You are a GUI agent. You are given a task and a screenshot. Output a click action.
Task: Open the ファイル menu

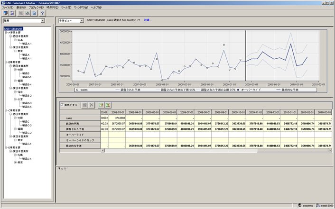pyautogui.click(x=8, y=8)
